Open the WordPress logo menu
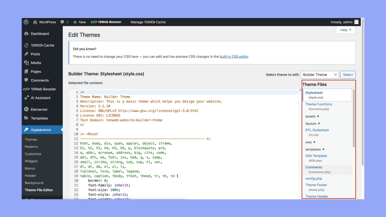 coord(26,22)
